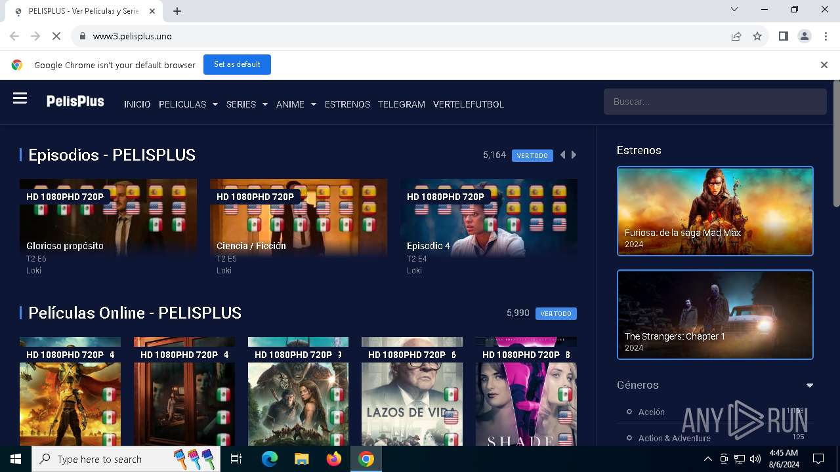The width and height of the screenshot is (840, 472).
Task: Click the browser back arrow
Action: [x=14, y=36]
